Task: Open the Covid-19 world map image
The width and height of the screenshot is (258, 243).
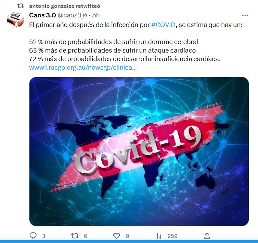Action: [x=139, y=151]
